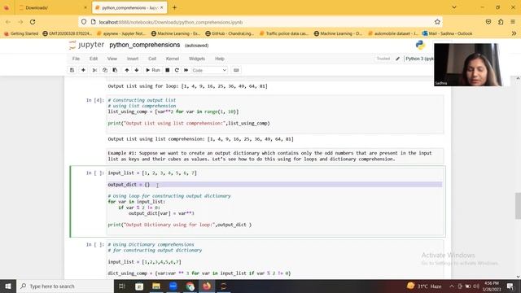Click input_list = [1, 2, 3, 4, 5, 6, 7] line
Image resolution: width=521 pixels, height=293 pixels.
pos(152,173)
